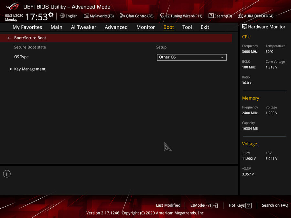Click CPU frequency value 3600 MHz
291x218 pixels.
[x=250, y=52]
